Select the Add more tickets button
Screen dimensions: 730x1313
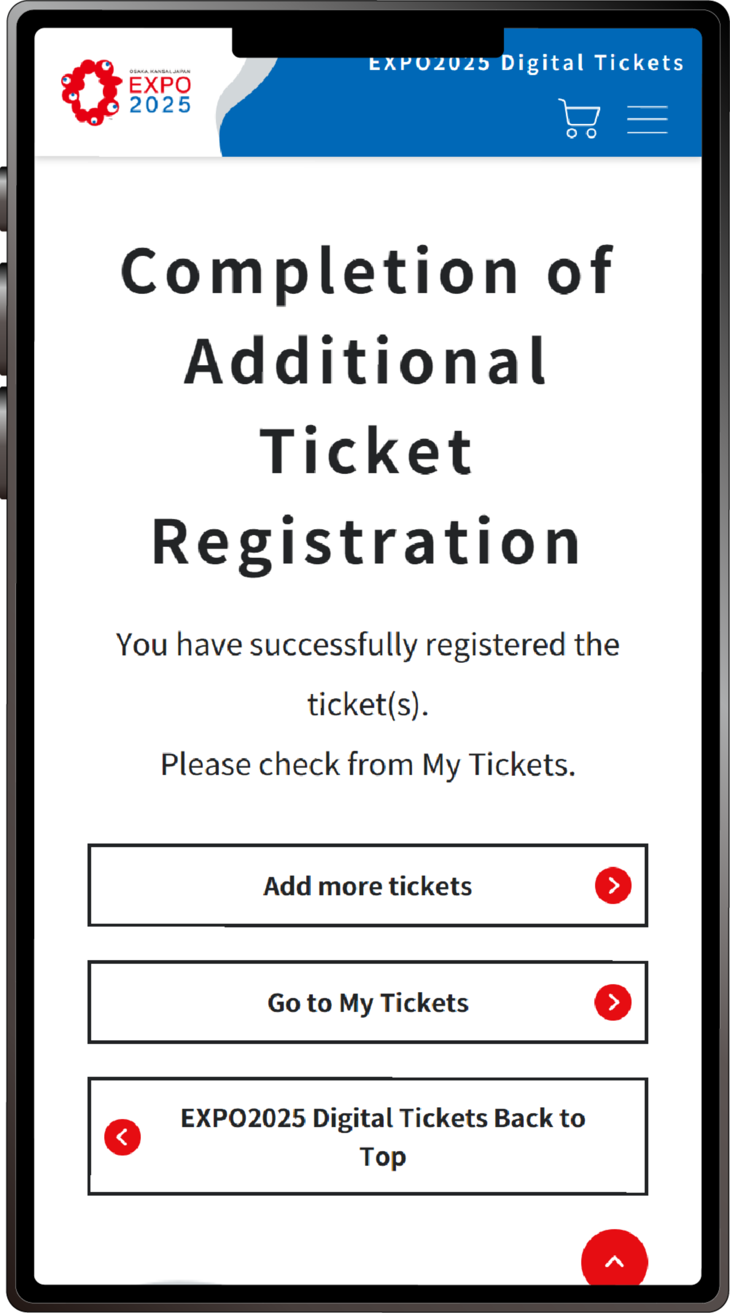coord(368,885)
